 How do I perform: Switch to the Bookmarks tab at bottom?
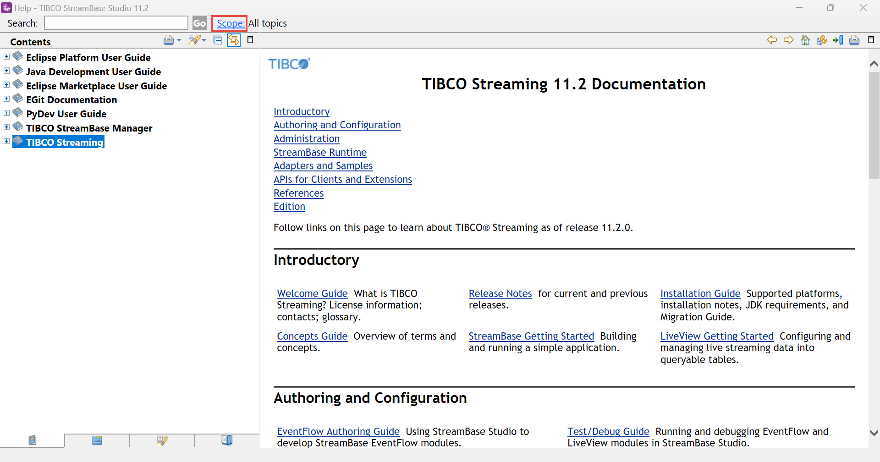click(227, 440)
